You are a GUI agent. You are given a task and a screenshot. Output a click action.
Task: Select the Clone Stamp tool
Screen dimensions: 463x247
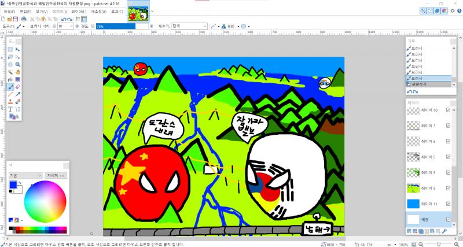[10, 102]
